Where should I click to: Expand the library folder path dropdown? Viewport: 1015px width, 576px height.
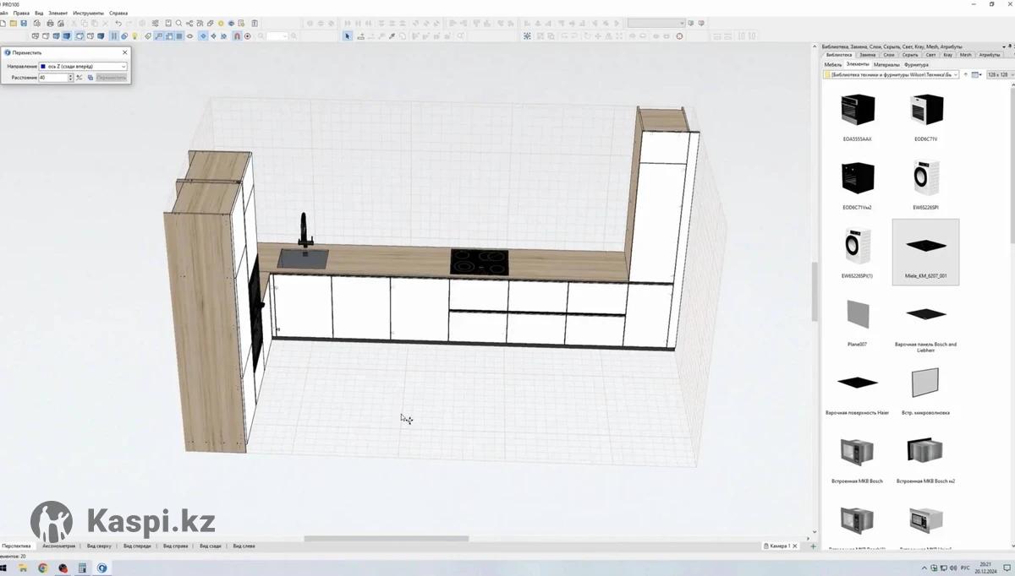(956, 74)
